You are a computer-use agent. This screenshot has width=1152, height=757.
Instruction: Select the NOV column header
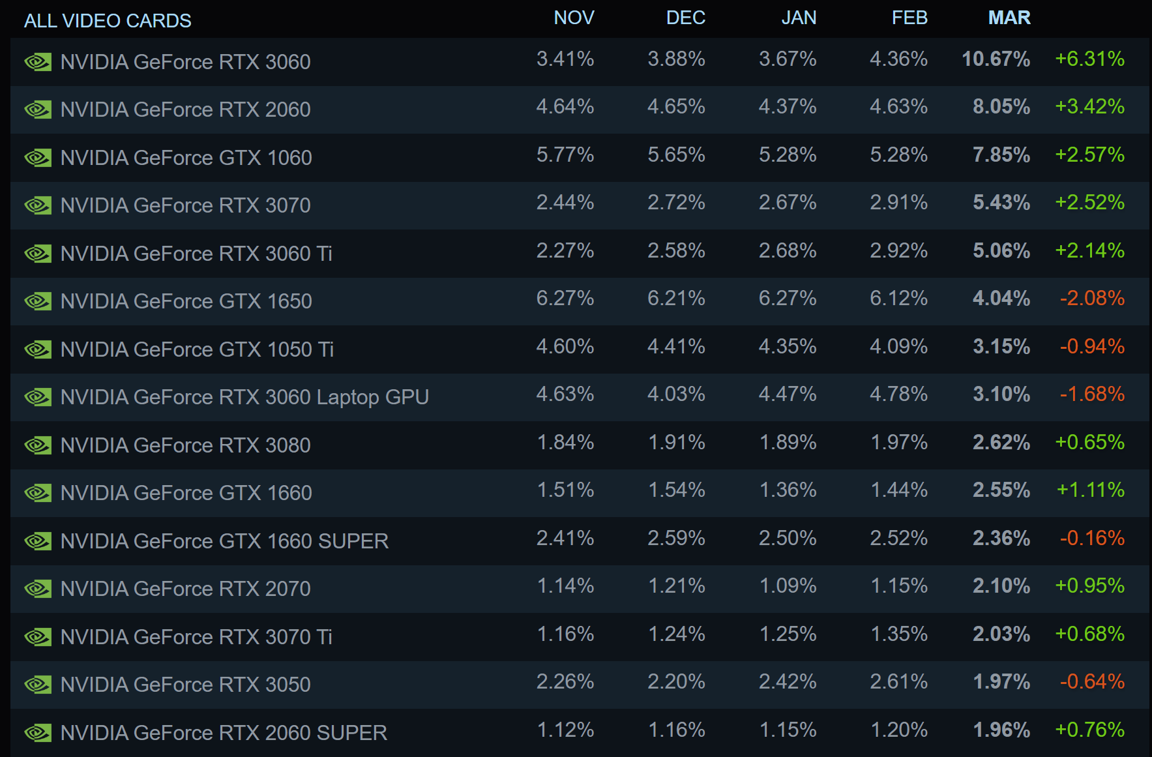[x=574, y=18]
